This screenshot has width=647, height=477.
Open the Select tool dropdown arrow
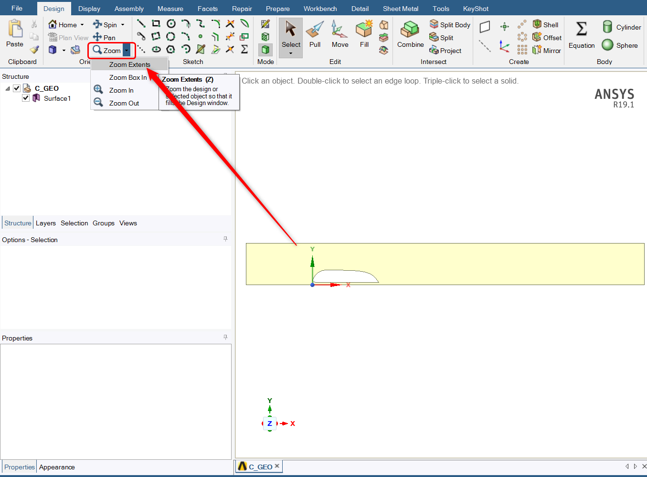[291, 53]
